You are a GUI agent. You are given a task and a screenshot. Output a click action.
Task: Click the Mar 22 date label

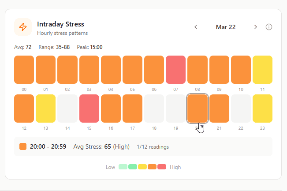(x=226, y=27)
